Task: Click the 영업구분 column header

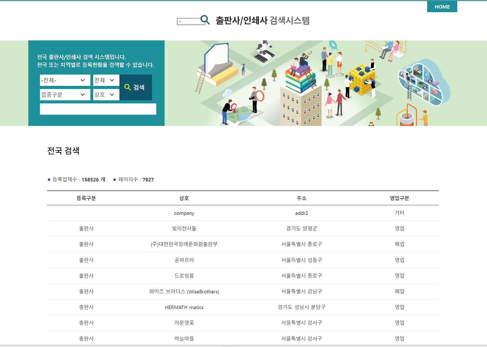Action: point(399,198)
